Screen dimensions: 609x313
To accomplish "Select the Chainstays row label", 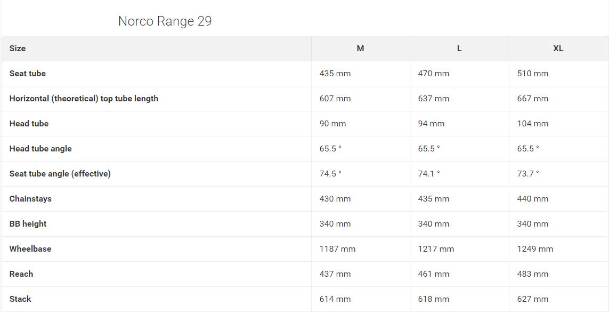I will click(30, 199).
